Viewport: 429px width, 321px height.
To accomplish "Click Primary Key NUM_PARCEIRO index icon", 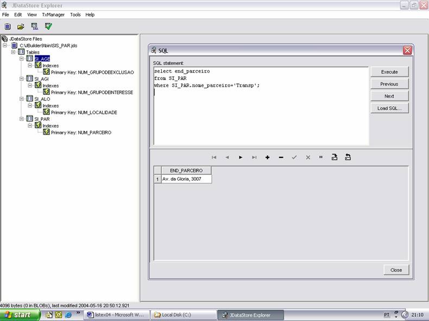I will 46,132.
